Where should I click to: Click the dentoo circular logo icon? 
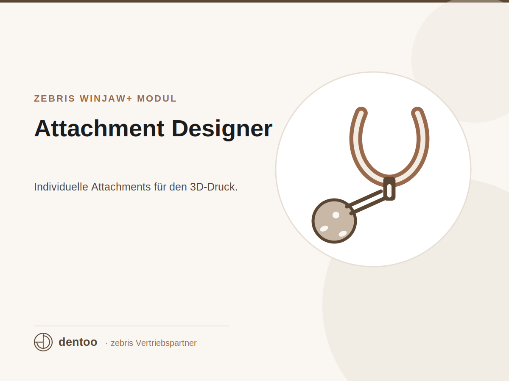pos(43,342)
